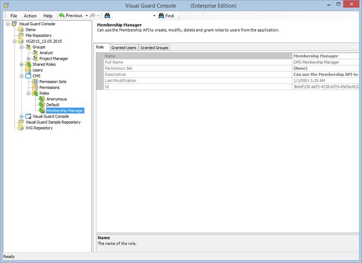This screenshot has height=263, width=362.
Task: Click the Visual Guard app icon in title bar
Action: 6,5
